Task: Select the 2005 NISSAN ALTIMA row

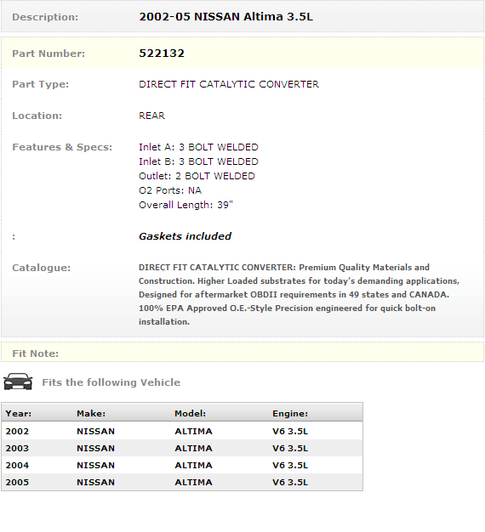Action: click(182, 482)
